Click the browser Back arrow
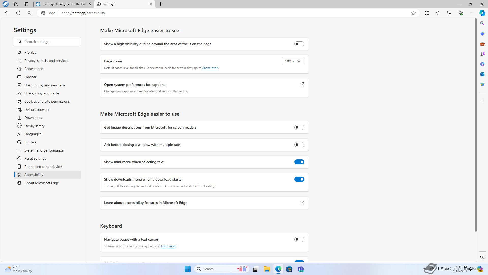Screen dimensions: 488x275 pyautogui.click(x=7, y=13)
